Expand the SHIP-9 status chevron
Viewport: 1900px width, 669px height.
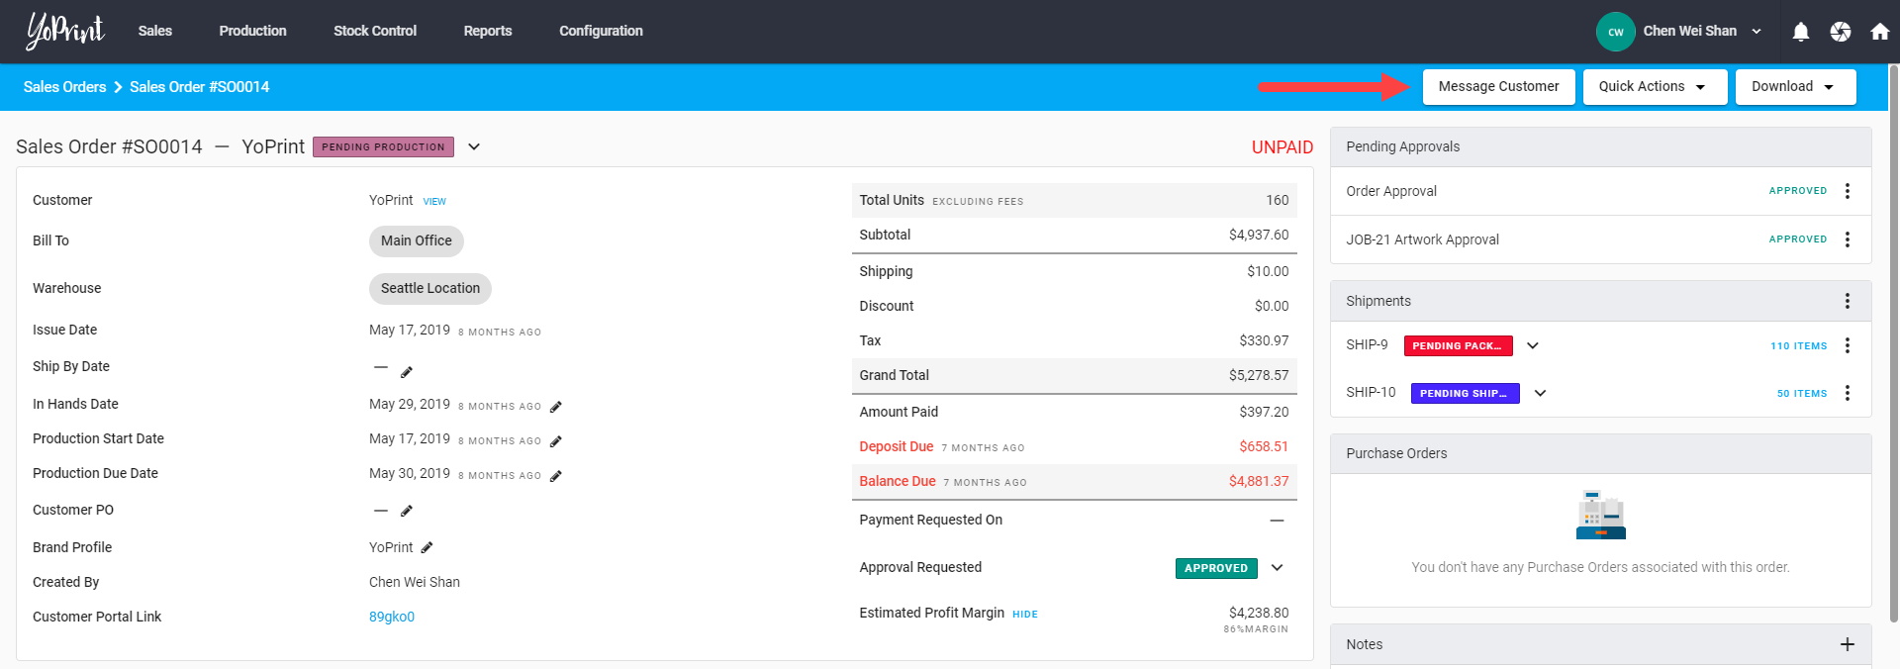1533,345
